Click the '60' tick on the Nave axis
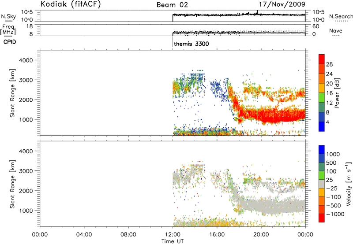The height and width of the screenshot is (244, 353). click(315, 26)
